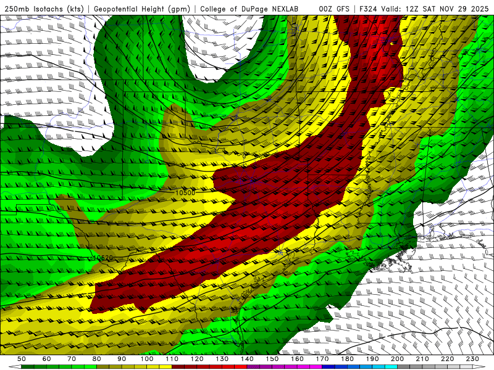Viewport: 494px width, 370px height.
Task: Click the 200 value on the color scale
Action: (397, 359)
